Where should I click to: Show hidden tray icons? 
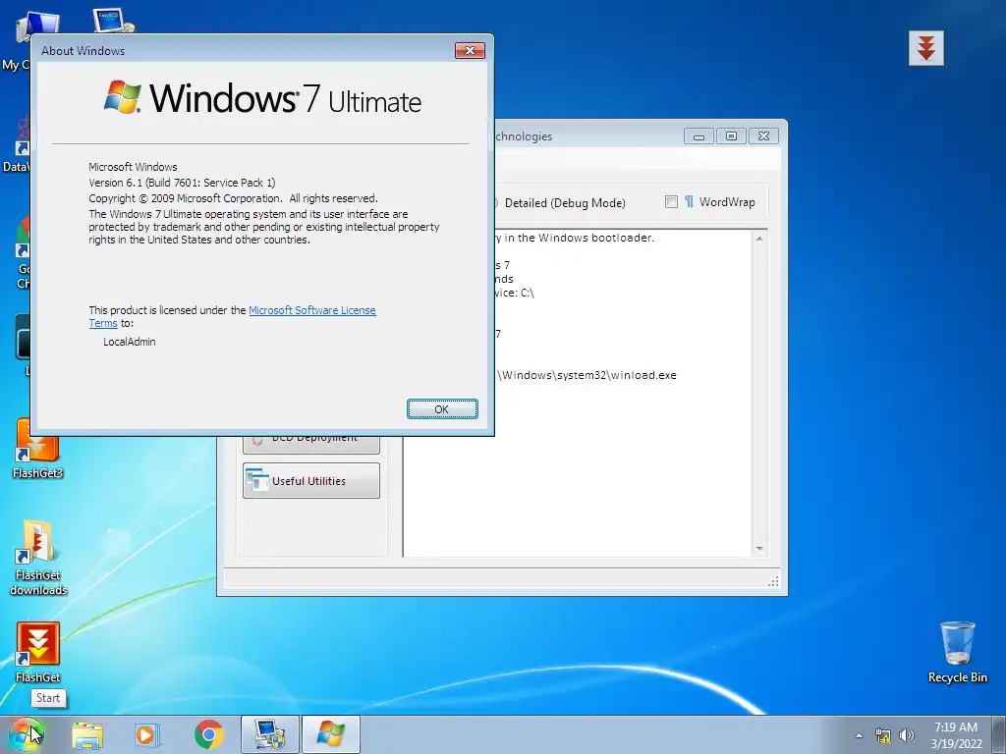click(859, 735)
